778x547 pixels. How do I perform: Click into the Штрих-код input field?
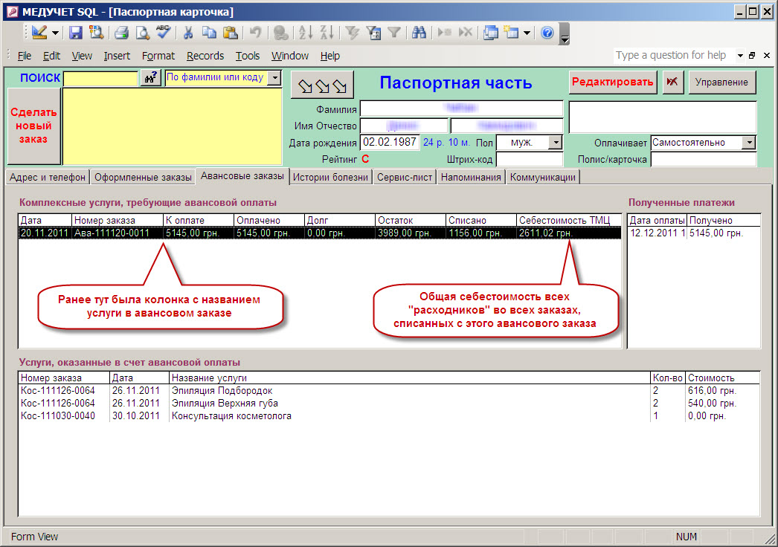[x=529, y=159]
